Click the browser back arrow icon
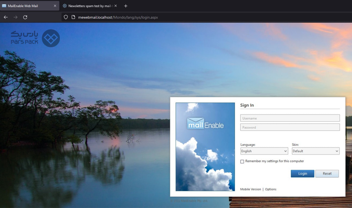 tap(5, 17)
